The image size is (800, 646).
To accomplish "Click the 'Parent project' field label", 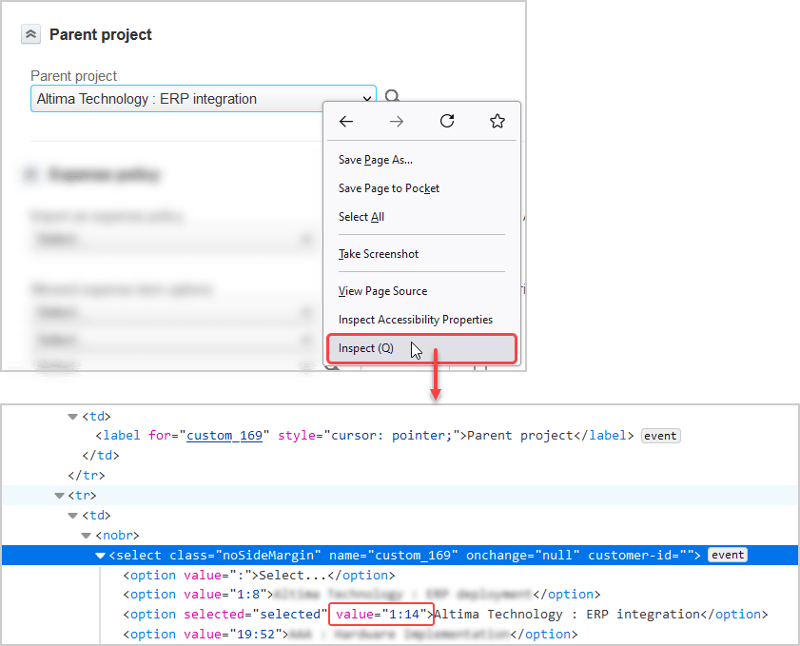I will (73, 76).
